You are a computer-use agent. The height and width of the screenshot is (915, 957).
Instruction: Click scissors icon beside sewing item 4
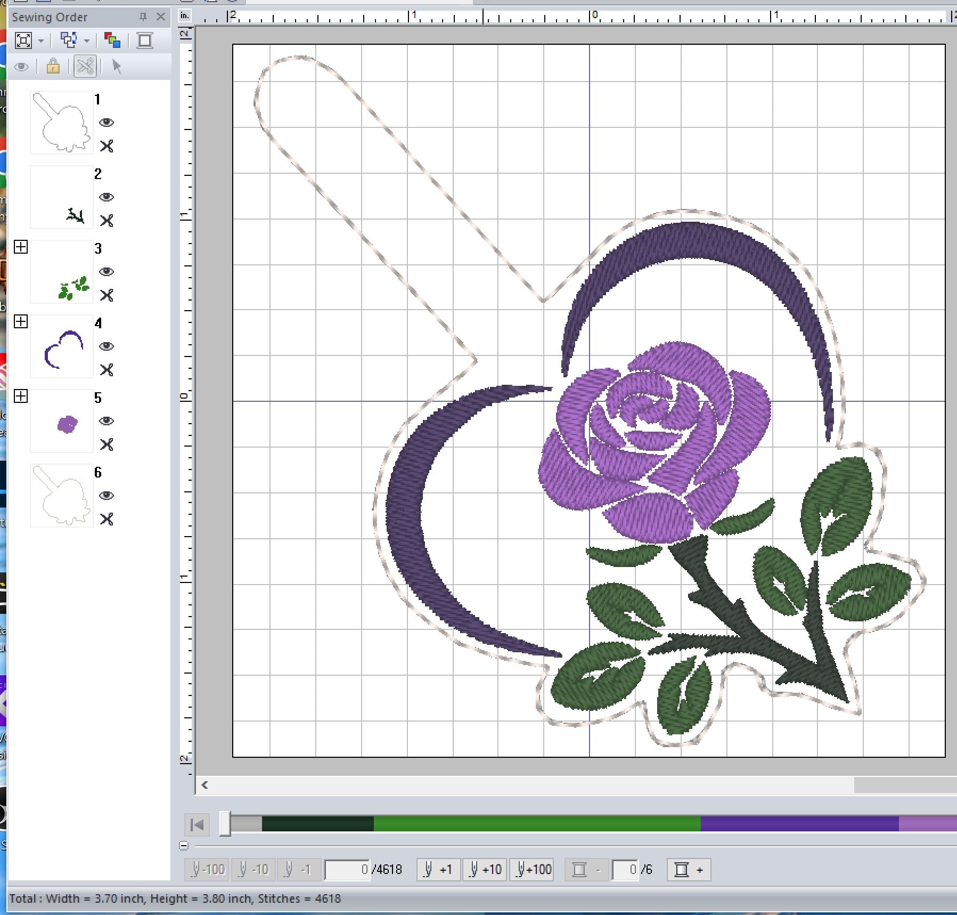(107, 370)
